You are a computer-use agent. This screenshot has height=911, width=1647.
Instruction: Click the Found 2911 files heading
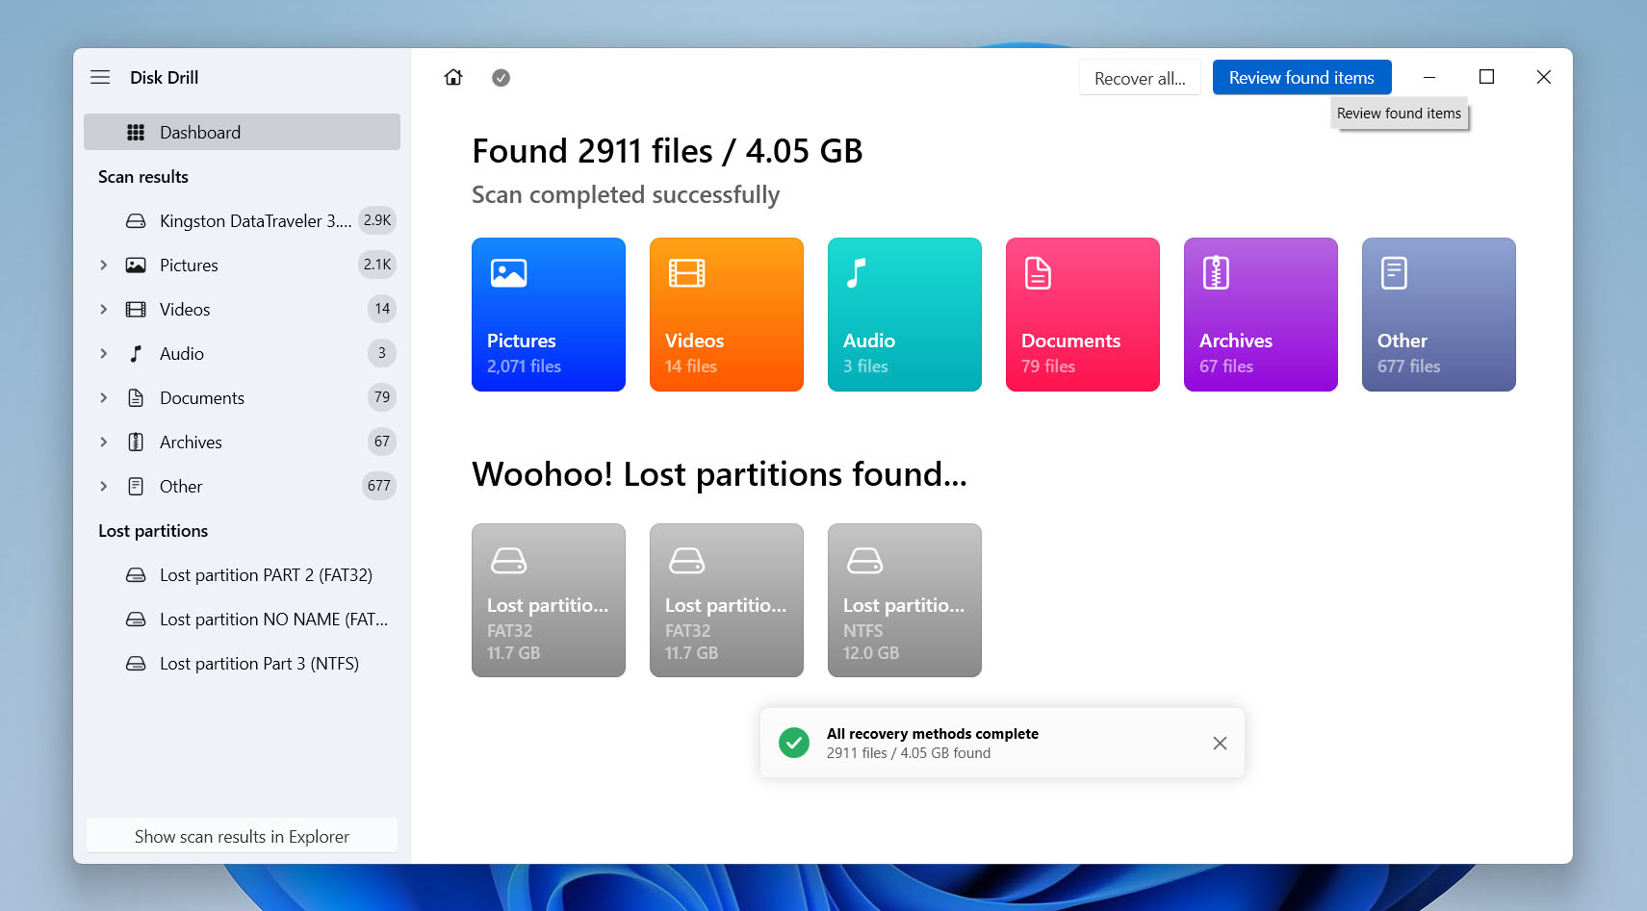tap(667, 151)
